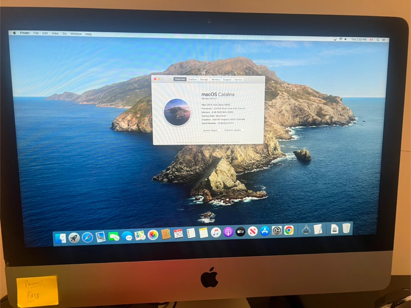Launch Safari from the dock
Viewport: 411px width, 308px height.
tap(87, 237)
